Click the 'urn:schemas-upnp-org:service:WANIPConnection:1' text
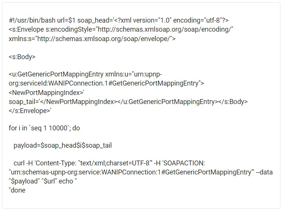This screenshot has height=211, width=282. (86, 172)
